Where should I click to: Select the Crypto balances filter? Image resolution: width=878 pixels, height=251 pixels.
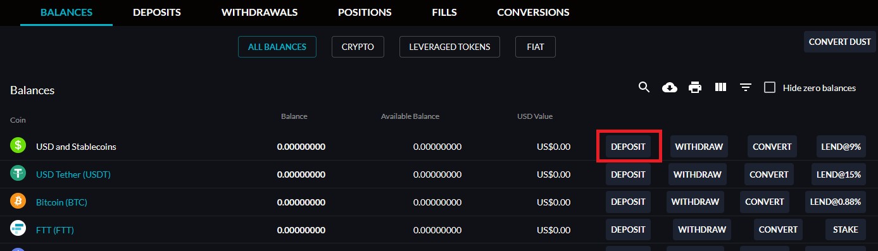[x=358, y=47]
